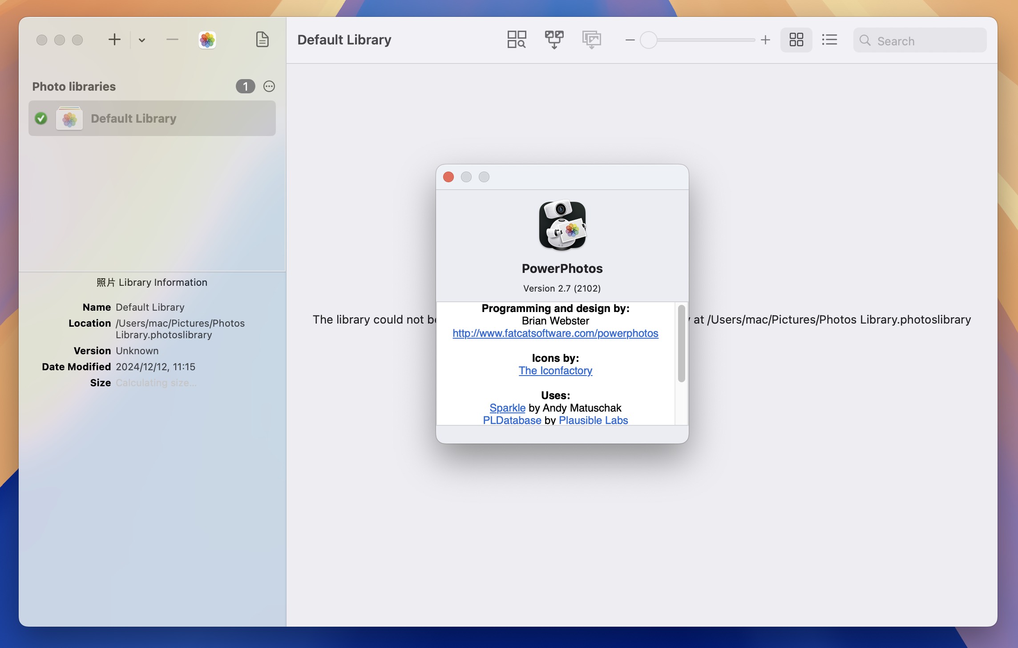Click the Date Modified value 2024/12/12, 11:15

155,367
